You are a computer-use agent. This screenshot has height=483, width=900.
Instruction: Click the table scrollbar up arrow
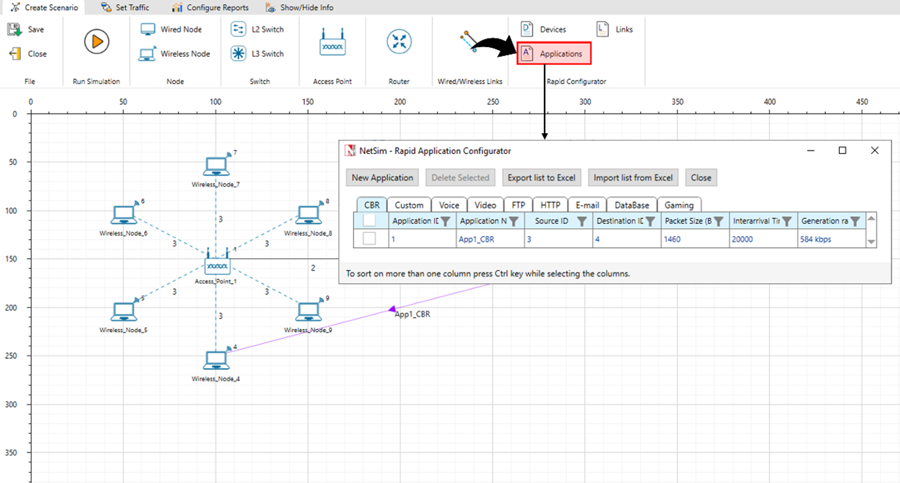872,219
